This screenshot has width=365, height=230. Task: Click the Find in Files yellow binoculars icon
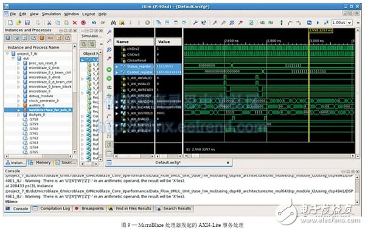[x=122, y=23]
